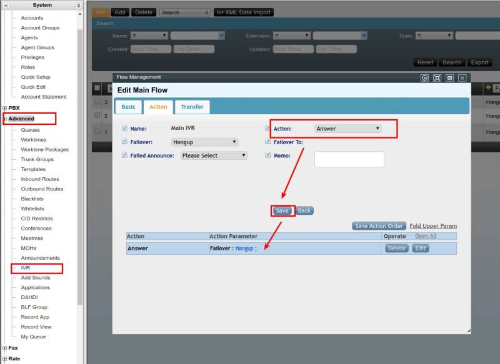Click the help icon next to Memo

click(268, 155)
